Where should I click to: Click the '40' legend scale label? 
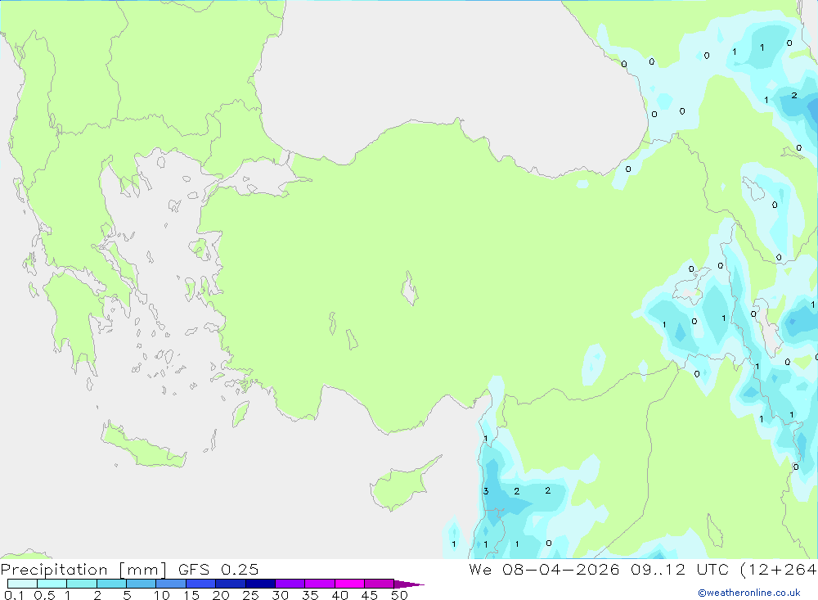pyautogui.click(x=339, y=595)
